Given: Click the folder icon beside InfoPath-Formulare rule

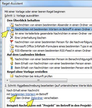Looking at the screenshot, I should tap(12, 46).
